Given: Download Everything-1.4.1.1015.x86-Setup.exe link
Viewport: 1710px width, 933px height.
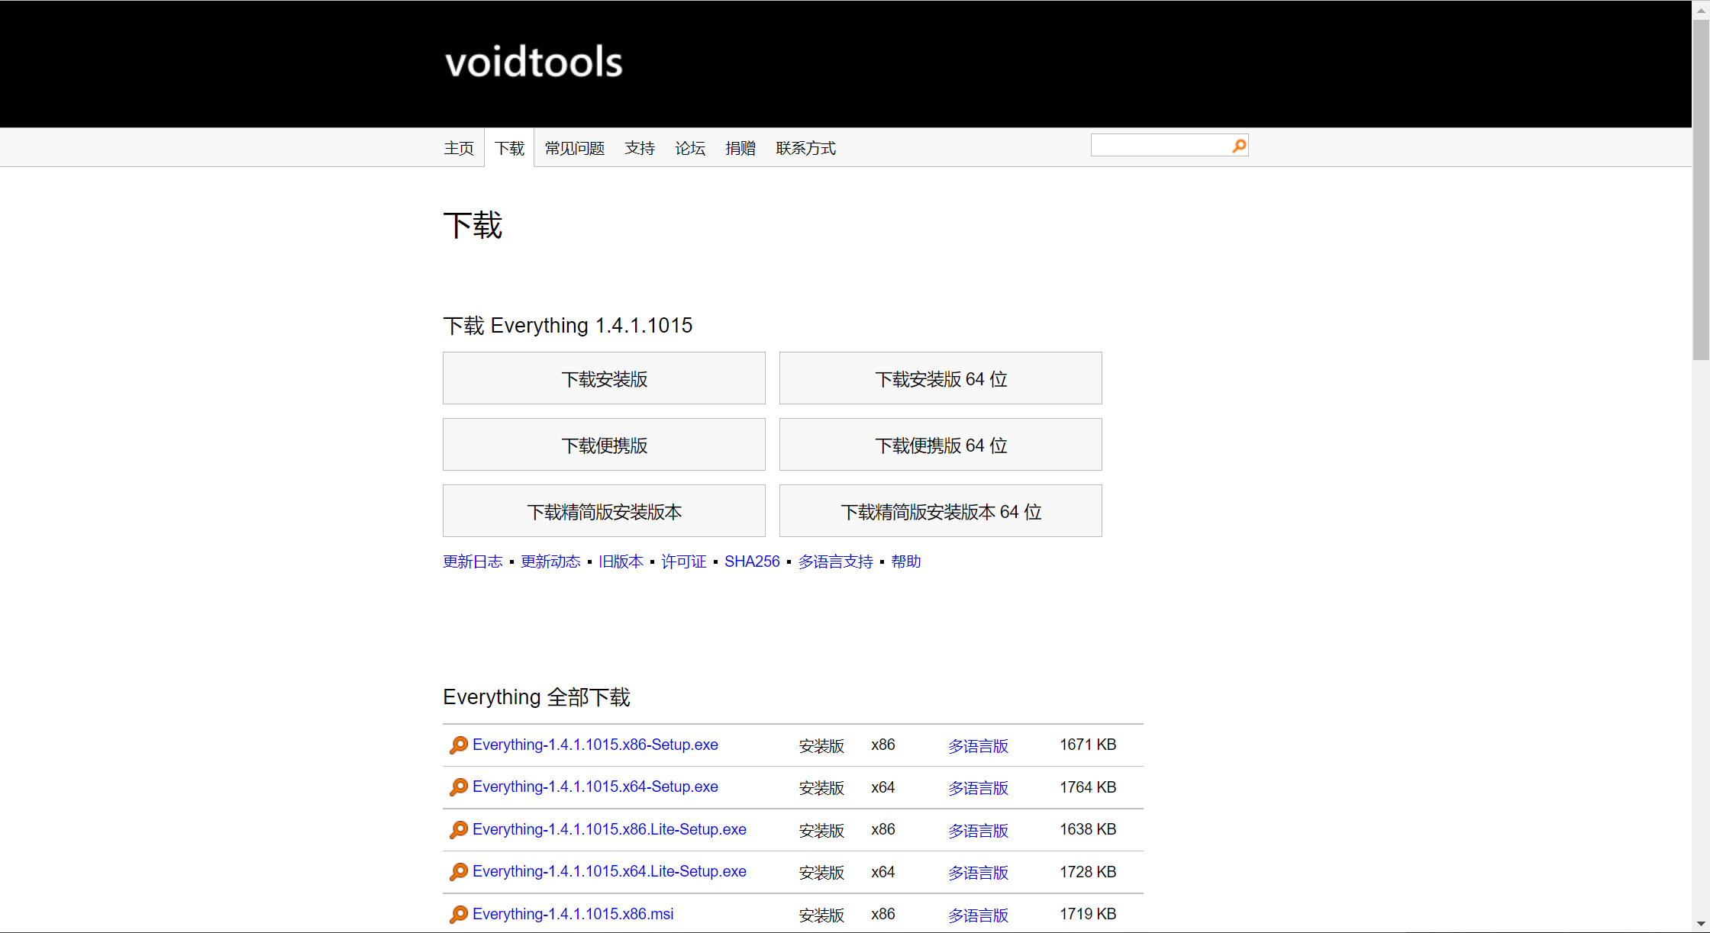Looking at the screenshot, I should pyautogui.click(x=595, y=745).
